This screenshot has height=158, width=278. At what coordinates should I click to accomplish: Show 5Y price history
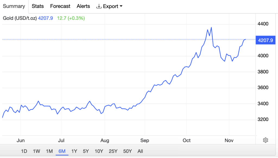[86, 151]
